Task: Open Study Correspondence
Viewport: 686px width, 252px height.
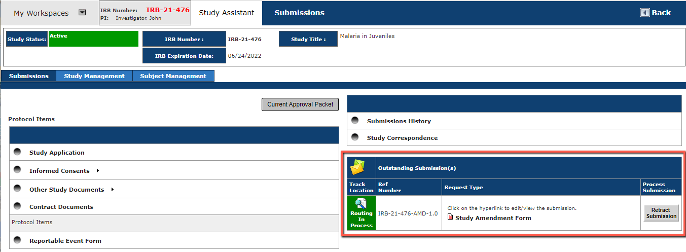Action: [403, 138]
